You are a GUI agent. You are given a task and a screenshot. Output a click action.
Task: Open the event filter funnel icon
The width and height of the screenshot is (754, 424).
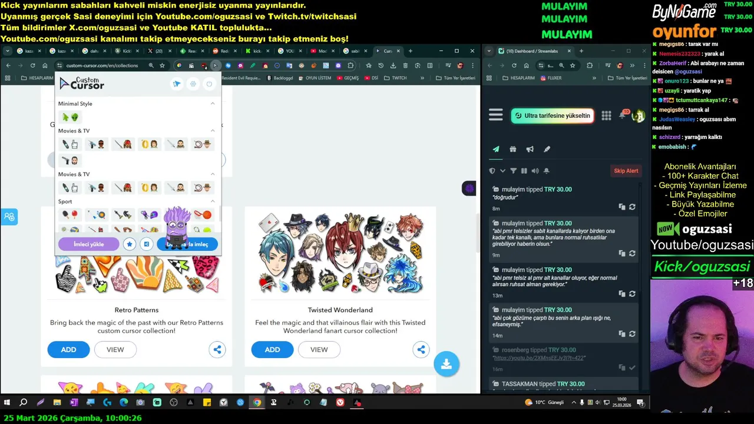click(x=513, y=171)
